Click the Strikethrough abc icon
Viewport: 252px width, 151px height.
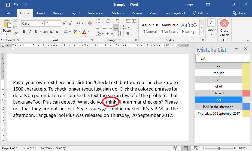[x=45, y=32]
